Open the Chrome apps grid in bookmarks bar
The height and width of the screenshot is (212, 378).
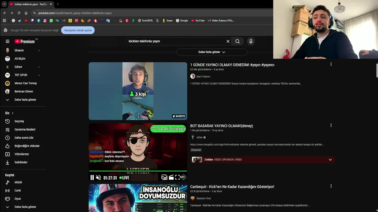click(x=4, y=21)
